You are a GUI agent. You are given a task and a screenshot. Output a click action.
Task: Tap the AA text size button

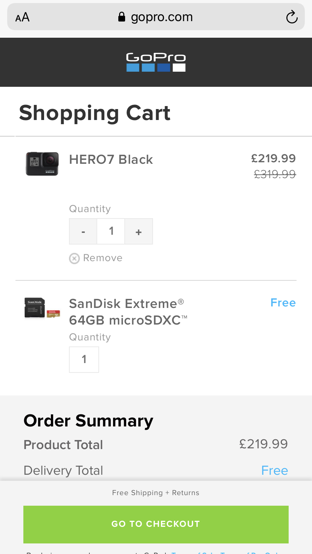[22, 17]
